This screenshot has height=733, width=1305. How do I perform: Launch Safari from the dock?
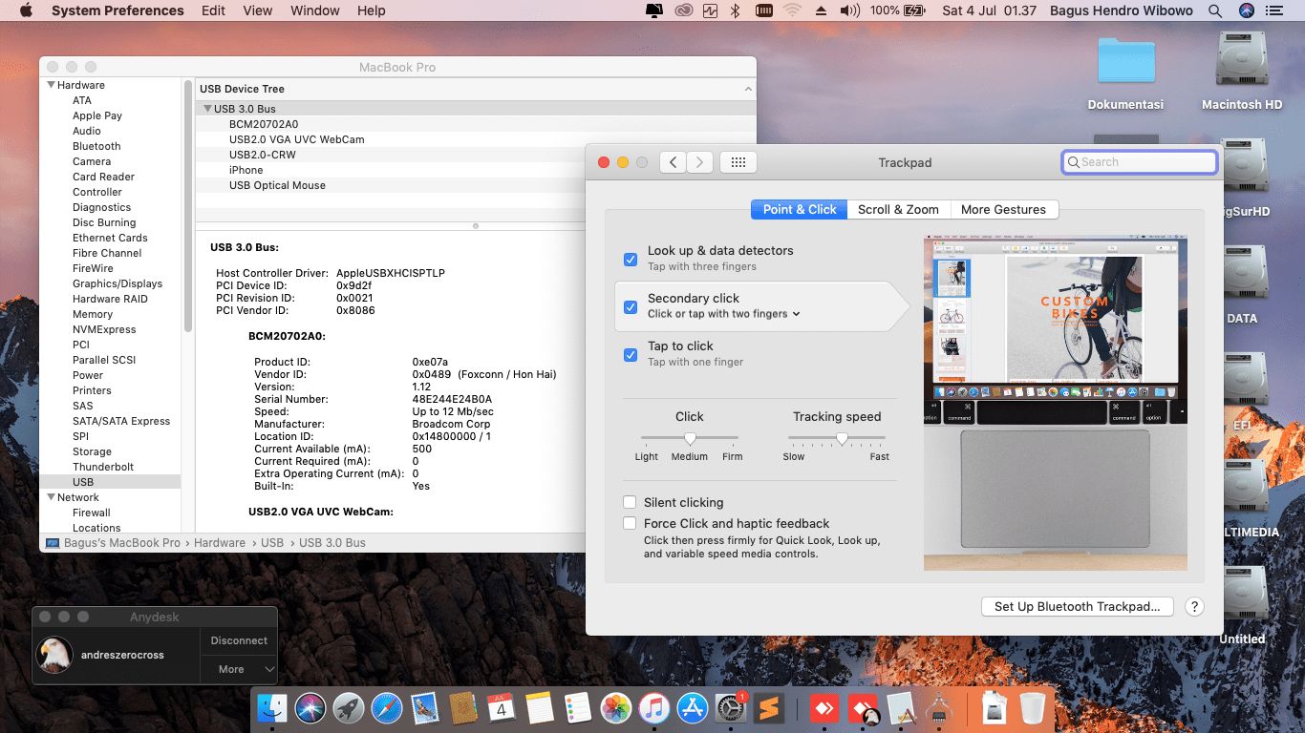(x=387, y=708)
